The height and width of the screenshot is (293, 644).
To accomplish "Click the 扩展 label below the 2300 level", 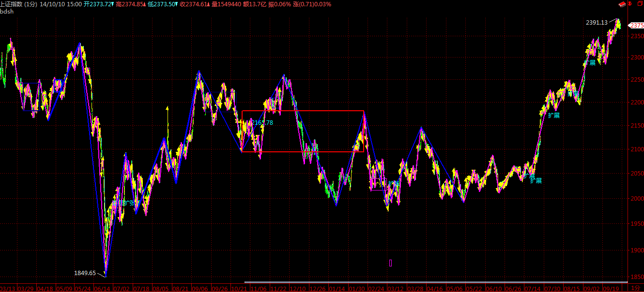I will (589, 62).
